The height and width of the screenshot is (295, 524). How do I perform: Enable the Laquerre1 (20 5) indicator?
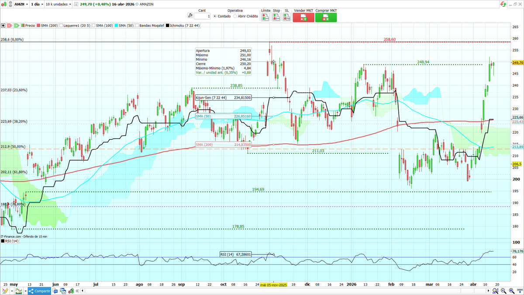75,26
